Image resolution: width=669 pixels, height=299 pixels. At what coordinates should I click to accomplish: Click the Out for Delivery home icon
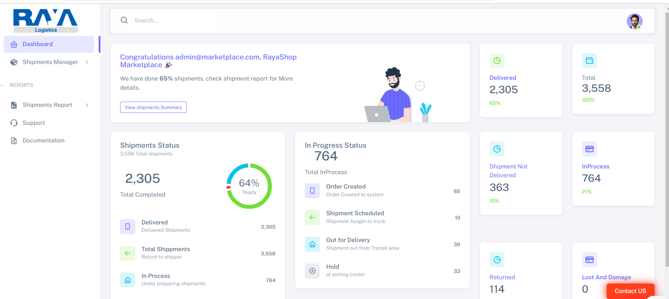coord(312,244)
